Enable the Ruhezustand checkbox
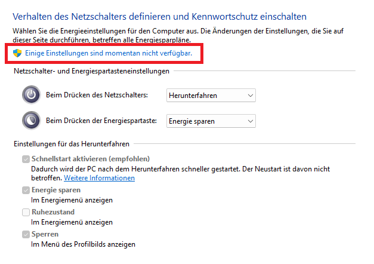The height and width of the screenshot is (264, 374). click(x=25, y=212)
